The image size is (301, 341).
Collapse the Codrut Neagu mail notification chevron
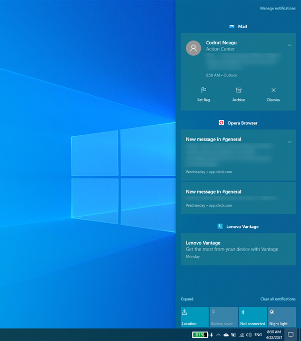(x=290, y=45)
